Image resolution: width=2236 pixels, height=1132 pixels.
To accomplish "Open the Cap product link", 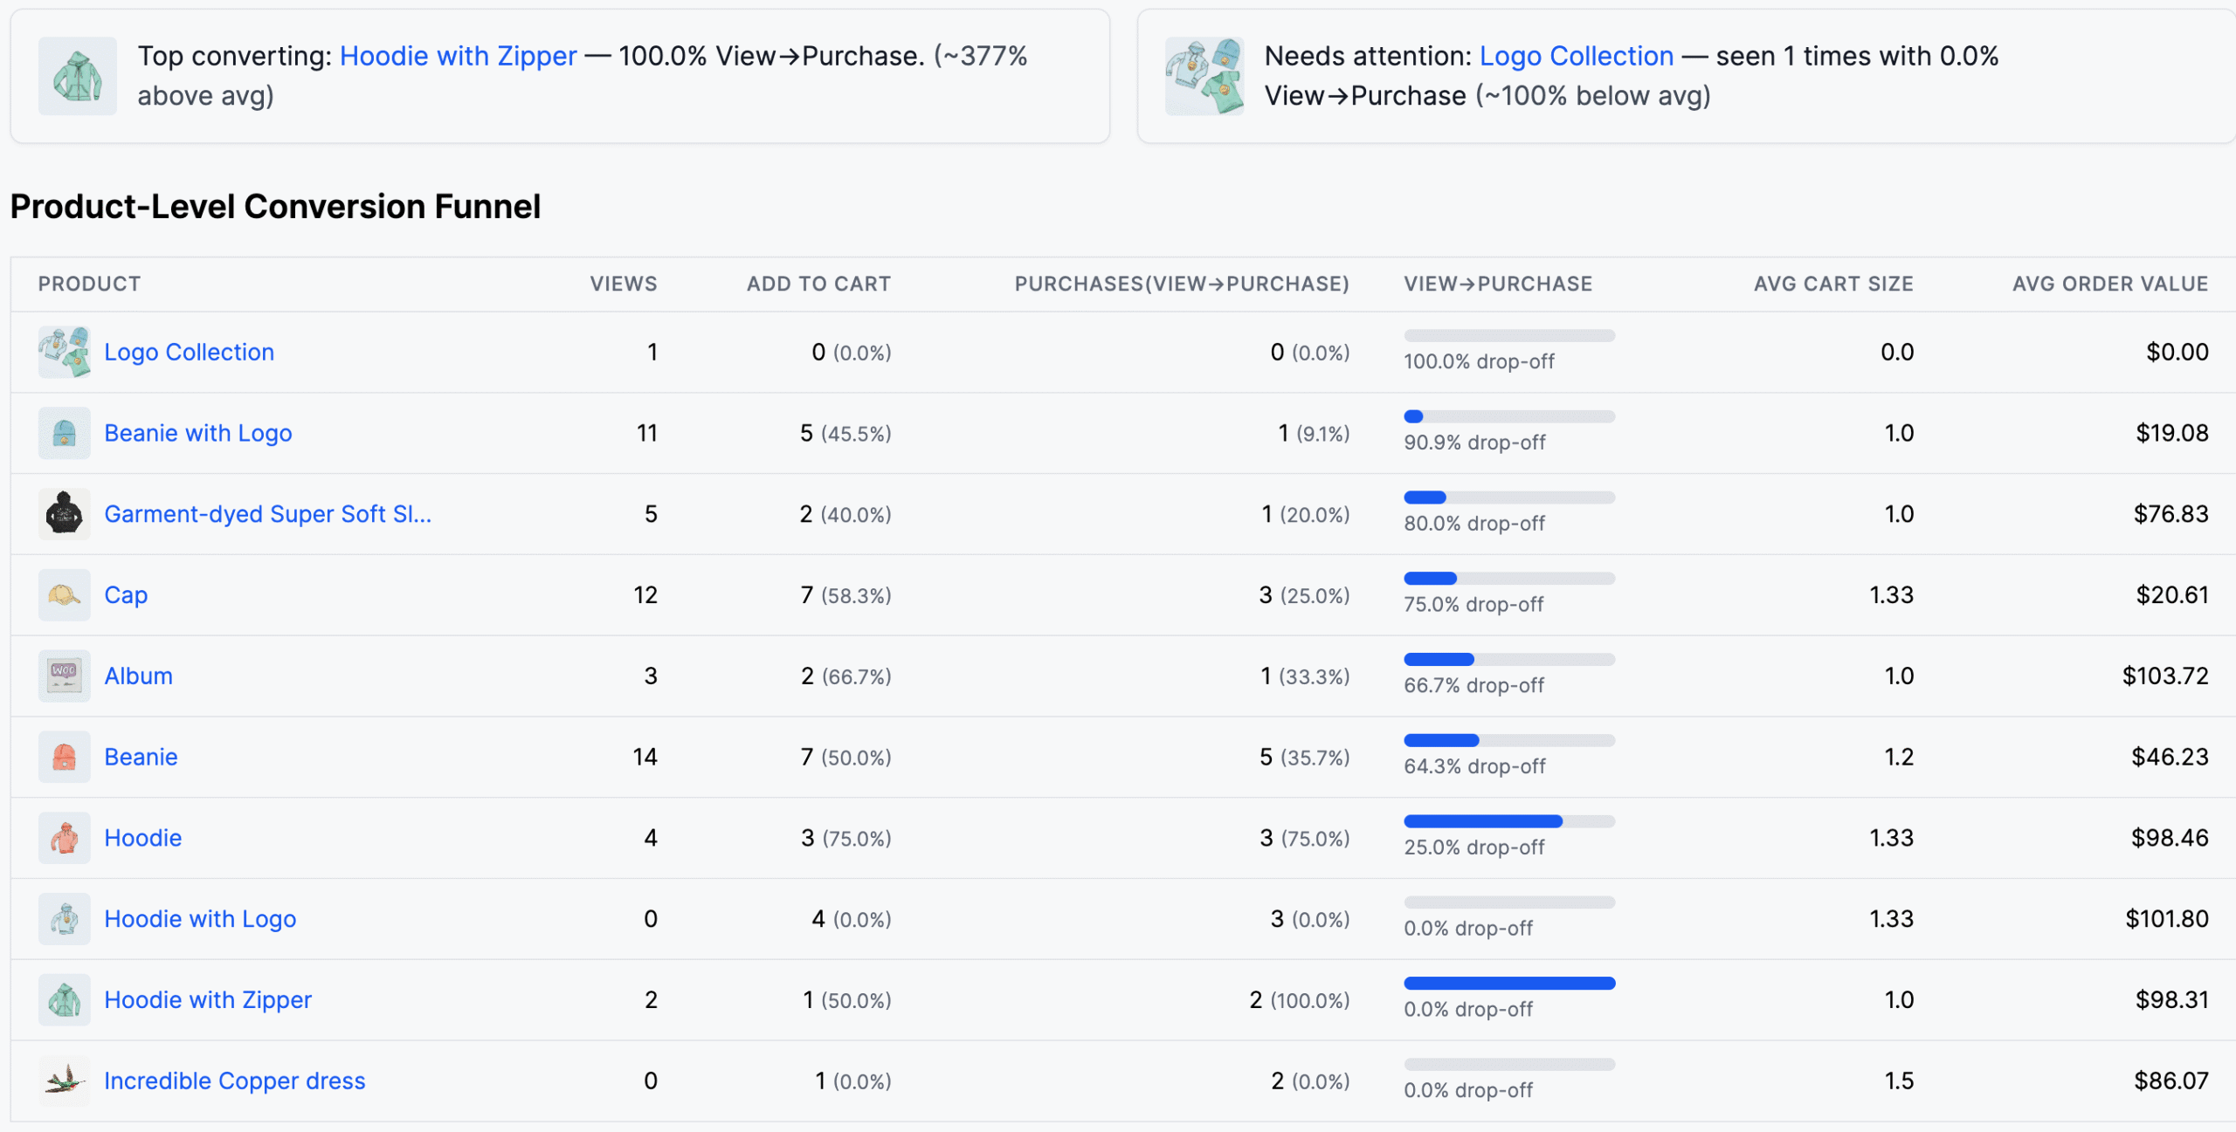I will coord(125,594).
